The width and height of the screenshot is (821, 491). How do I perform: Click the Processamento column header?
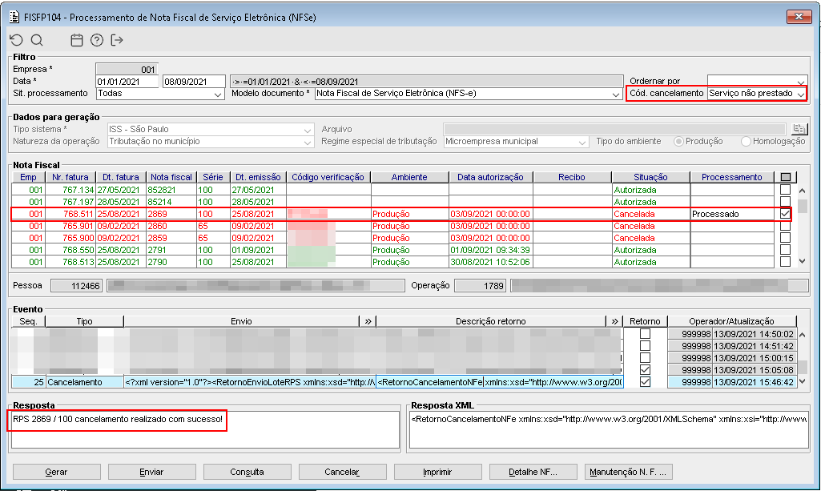tap(732, 177)
